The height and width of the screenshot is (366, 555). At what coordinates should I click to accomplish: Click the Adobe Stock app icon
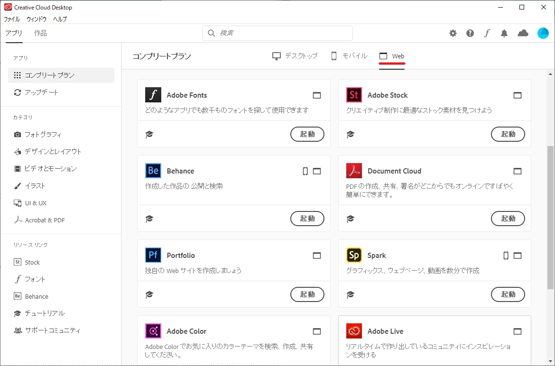[354, 95]
